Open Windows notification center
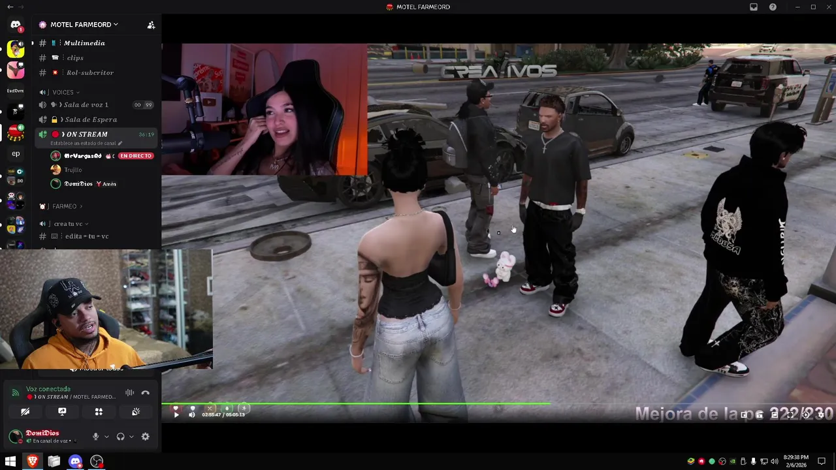 [x=823, y=462]
